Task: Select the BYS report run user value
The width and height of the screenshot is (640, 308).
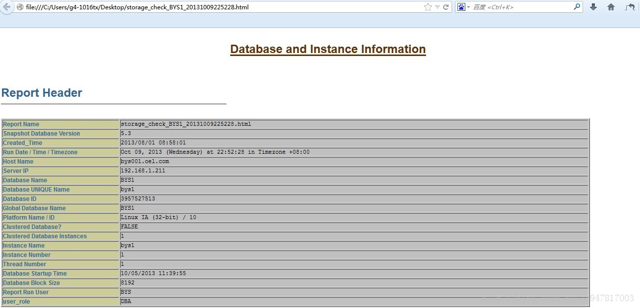Action: (126, 292)
